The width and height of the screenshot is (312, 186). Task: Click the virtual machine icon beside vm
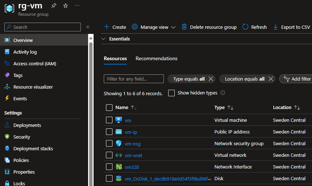[119, 120]
